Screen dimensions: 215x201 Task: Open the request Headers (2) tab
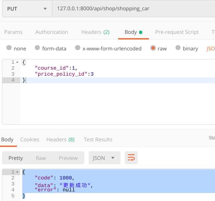tap(95, 32)
